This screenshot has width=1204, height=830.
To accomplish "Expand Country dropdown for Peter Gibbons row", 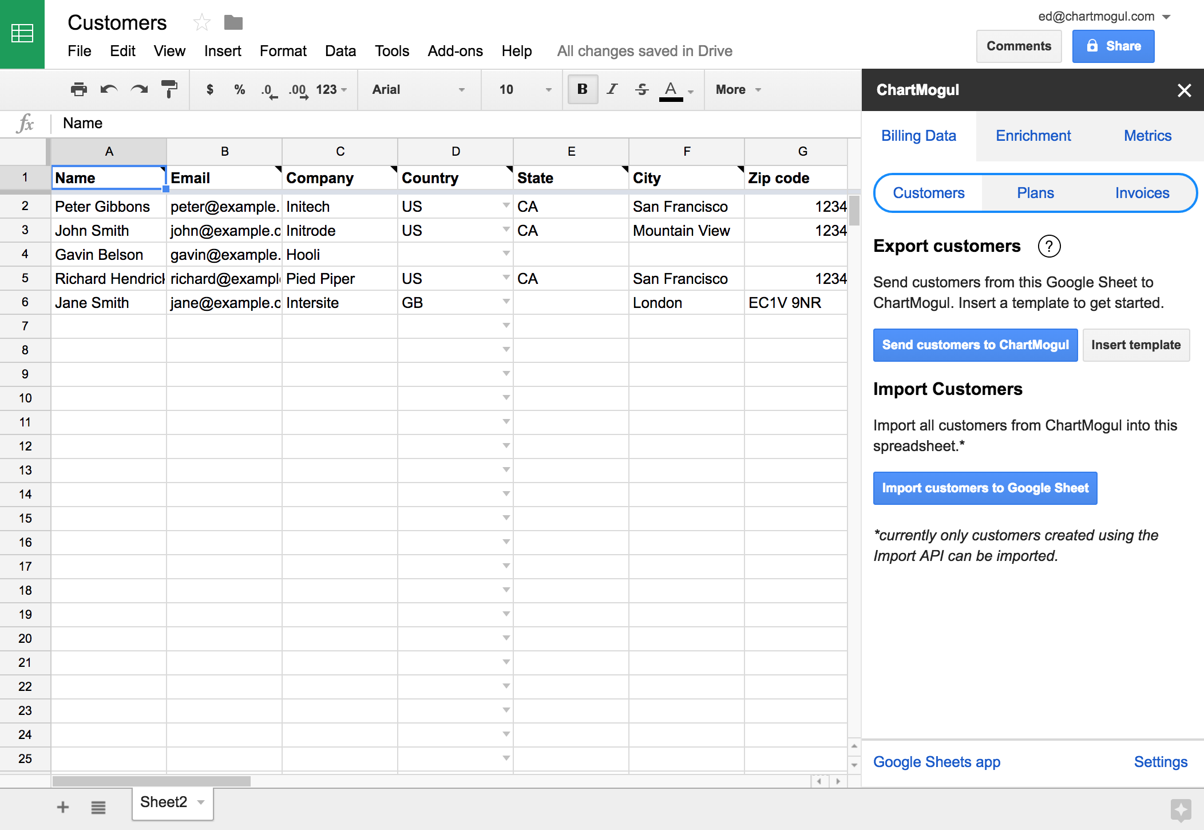I will [506, 205].
